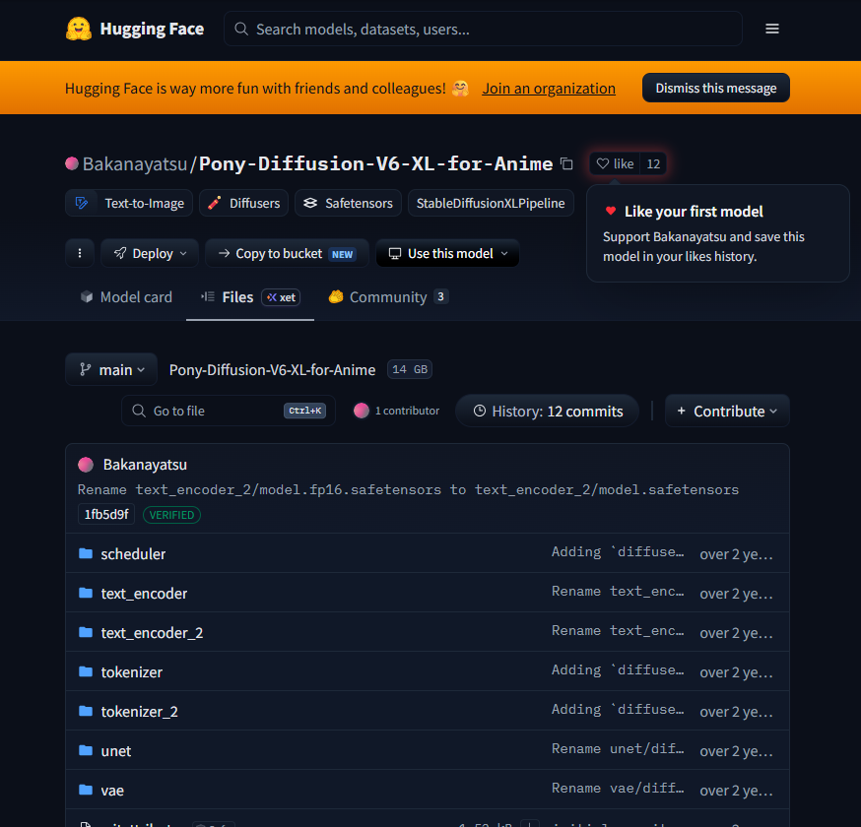This screenshot has height=827, width=861.
Task: Click scheduler row commit message Adding diffuse
Action: (x=618, y=552)
